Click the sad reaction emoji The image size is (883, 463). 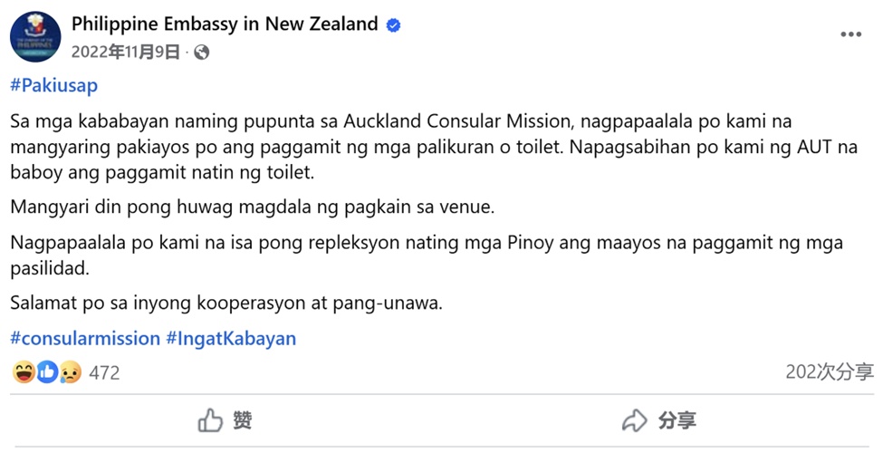[70, 371]
